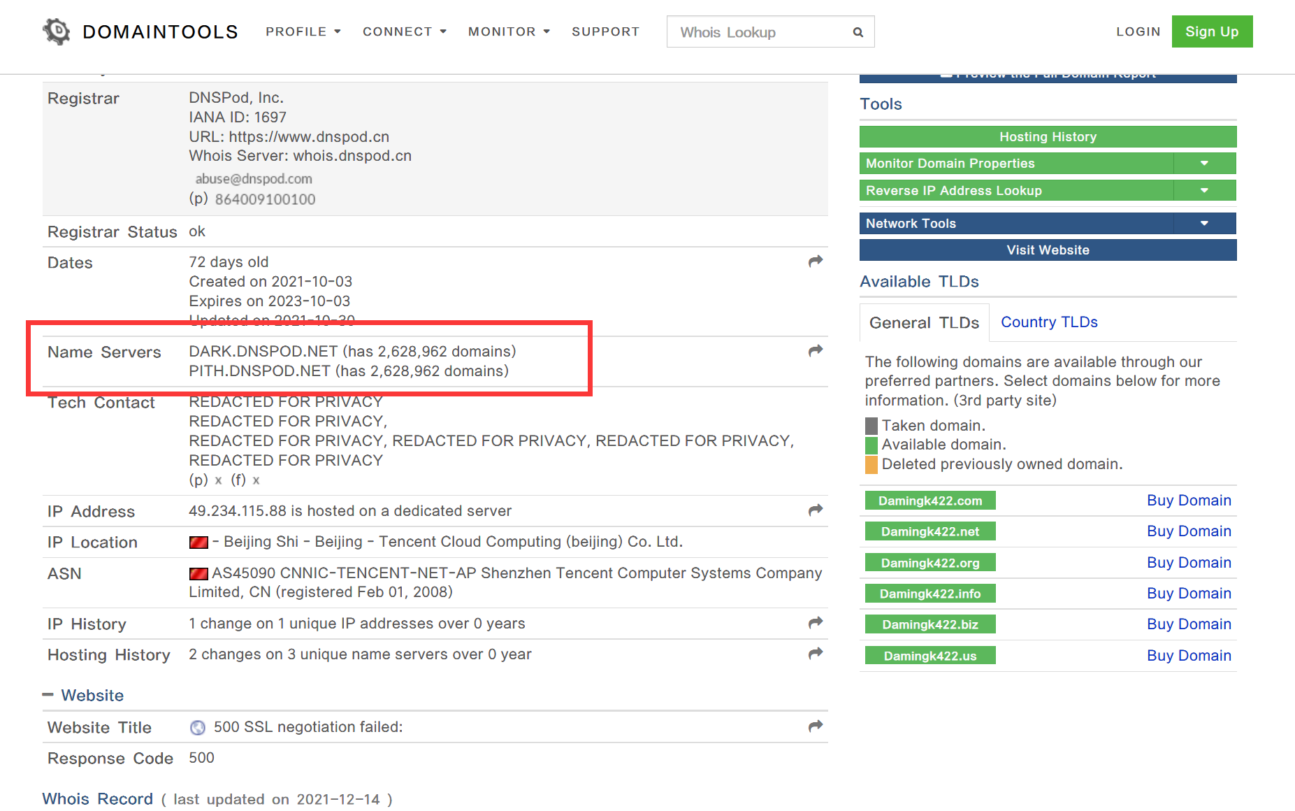
Task: Open the SUPPORT menu item
Action: coord(605,31)
